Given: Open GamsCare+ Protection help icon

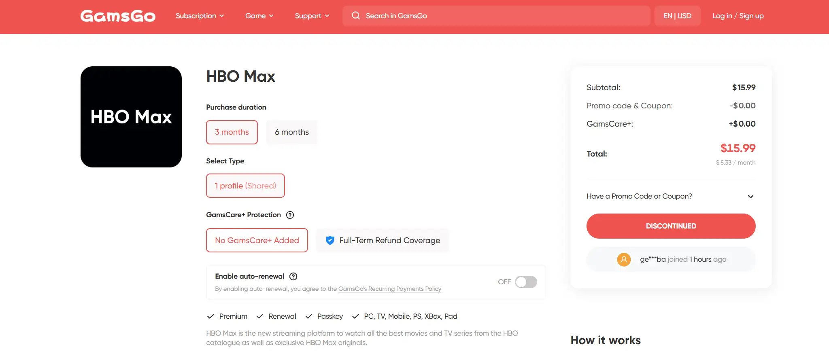Looking at the screenshot, I should tap(290, 215).
